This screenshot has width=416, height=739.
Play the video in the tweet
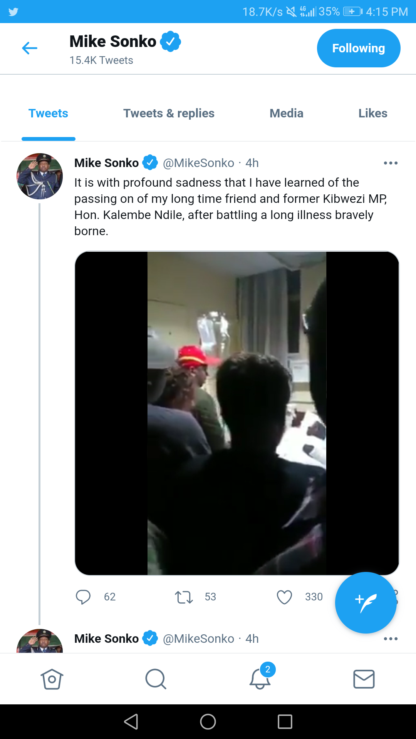point(237,413)
